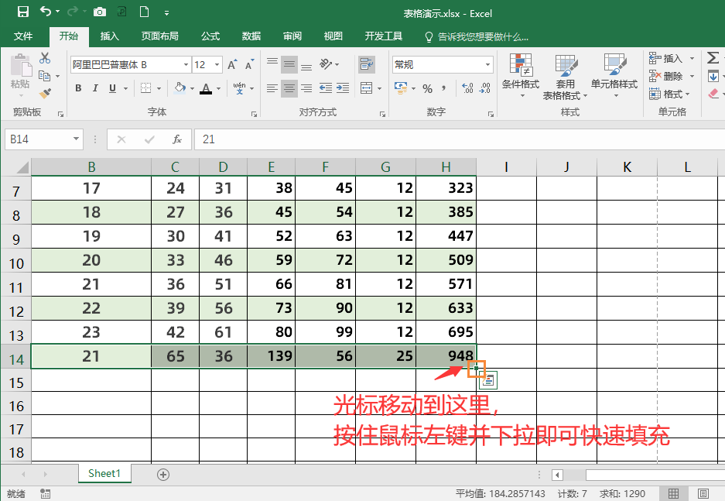This screenshot has width=725, height=501.
Task: Switch to the 公式 Formulas tab
Action: 210,36
